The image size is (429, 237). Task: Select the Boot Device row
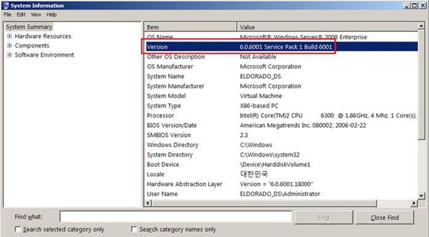coord(281,164)
